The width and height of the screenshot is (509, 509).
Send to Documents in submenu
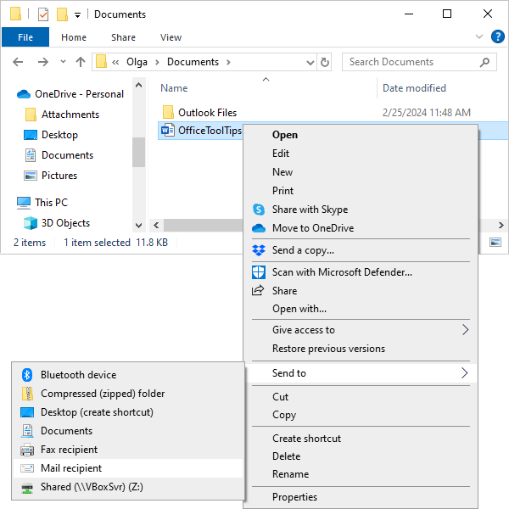pos(128,431)
